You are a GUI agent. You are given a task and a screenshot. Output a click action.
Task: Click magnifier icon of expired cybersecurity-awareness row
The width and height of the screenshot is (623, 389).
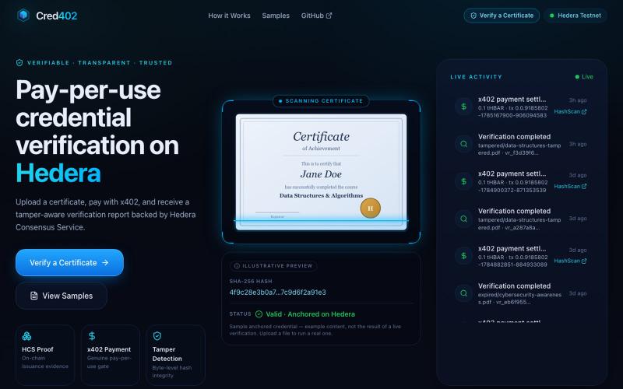tap(463, 293)
